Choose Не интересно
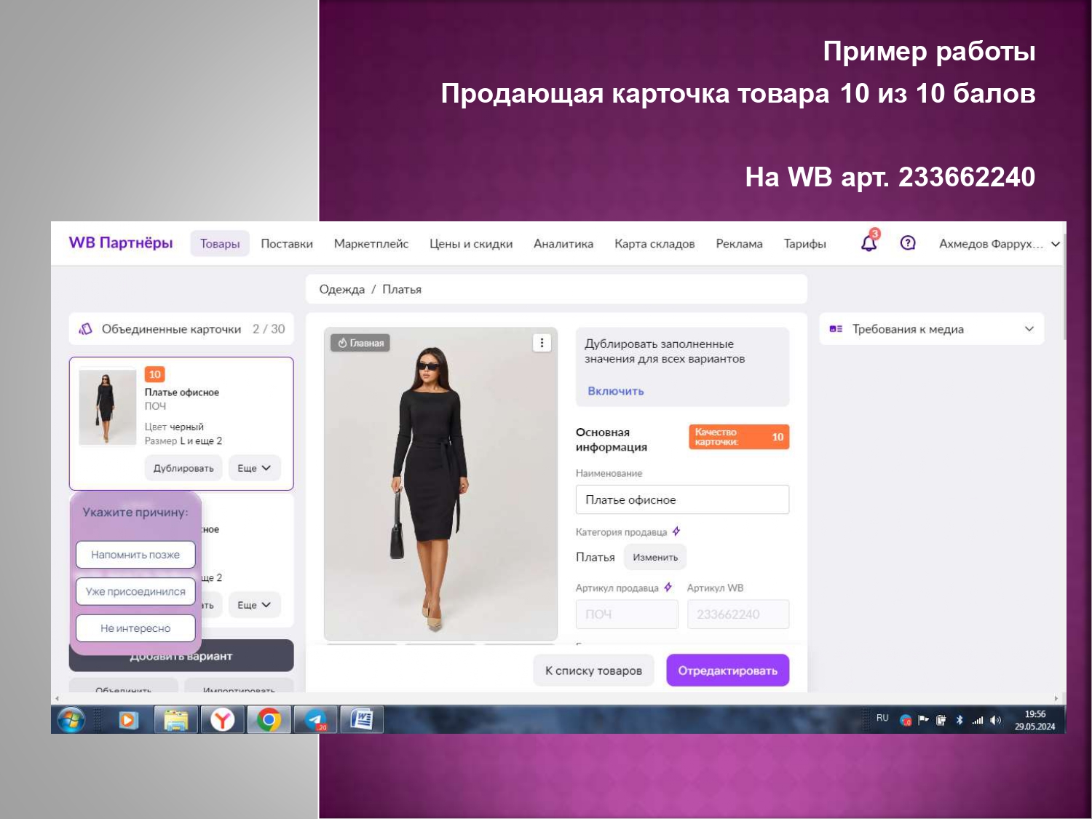 pyautogui.click(x=135, y=628)
